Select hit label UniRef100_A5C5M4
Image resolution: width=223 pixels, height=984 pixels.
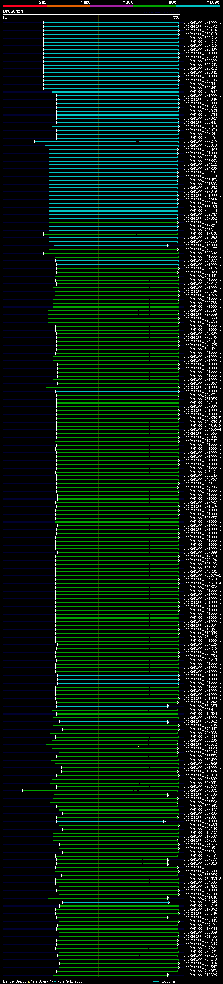coord(200,84)
